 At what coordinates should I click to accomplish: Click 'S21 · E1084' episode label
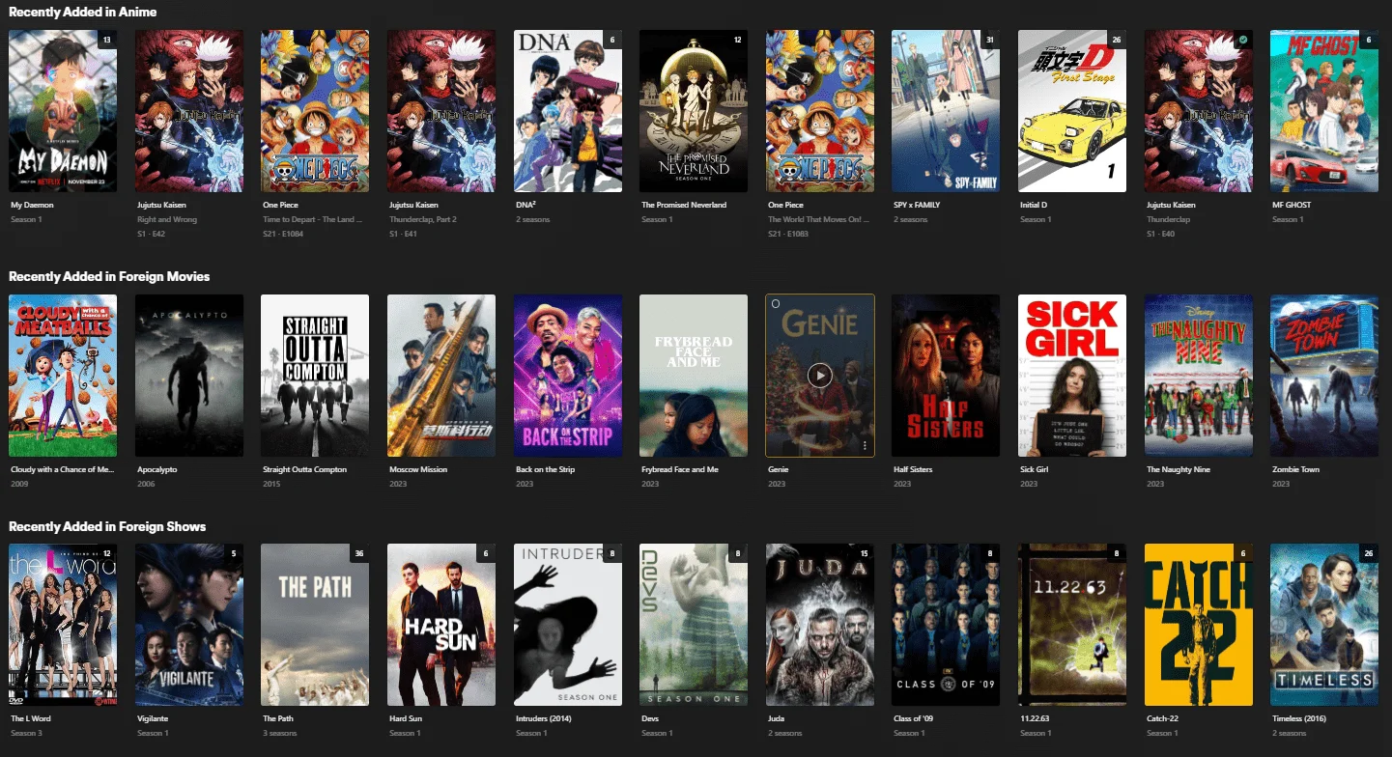[283, 234]
